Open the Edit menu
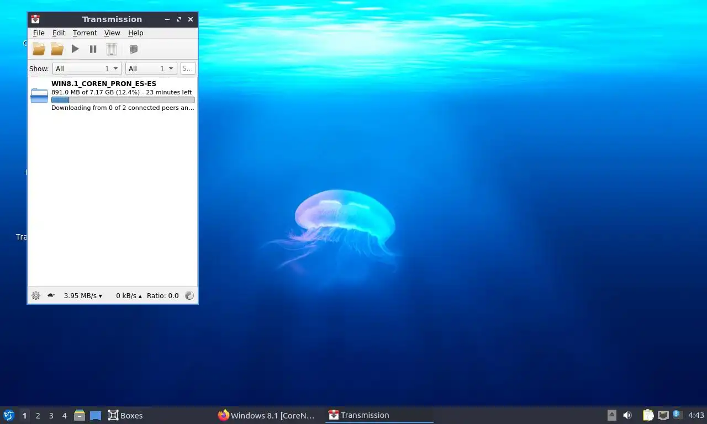The width and height of the screenshot is (707, 424). [59, 33]
